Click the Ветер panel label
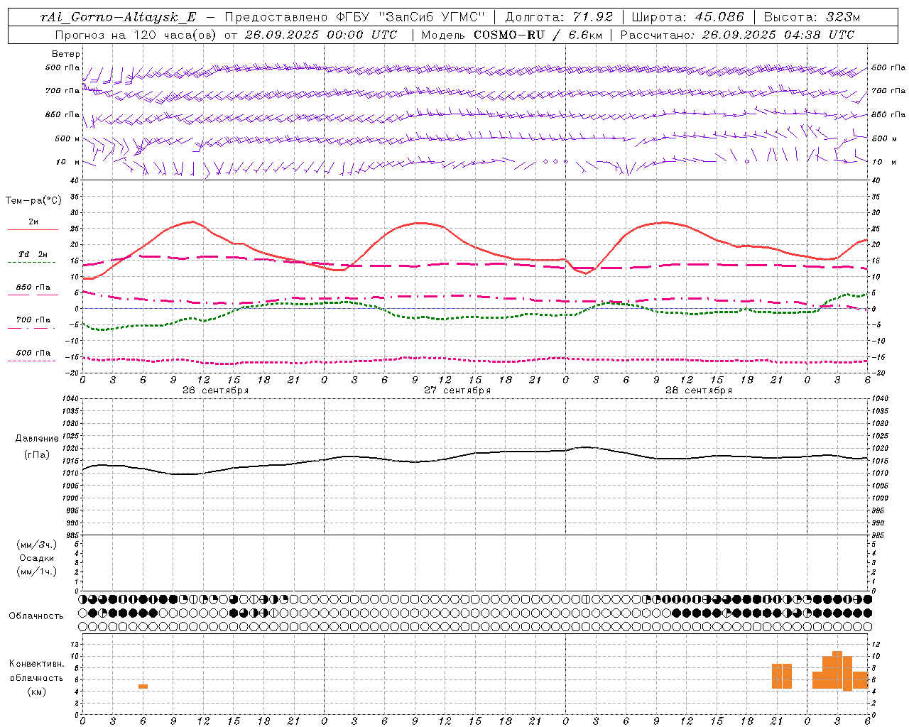Image resolution: width=909 pixels, height=727 pixels. (x=66, y=54)
